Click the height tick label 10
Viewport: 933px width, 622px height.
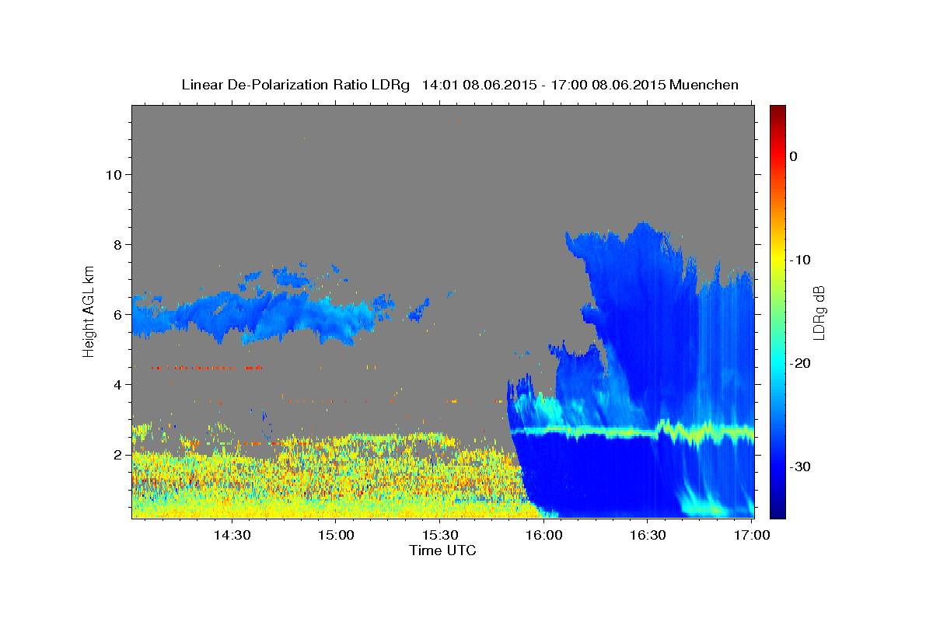(x=114, y=174)
